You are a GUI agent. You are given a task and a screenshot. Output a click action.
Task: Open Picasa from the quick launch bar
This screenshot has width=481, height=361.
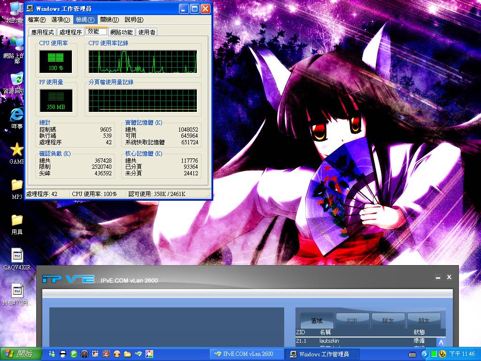tap(150, 355)
